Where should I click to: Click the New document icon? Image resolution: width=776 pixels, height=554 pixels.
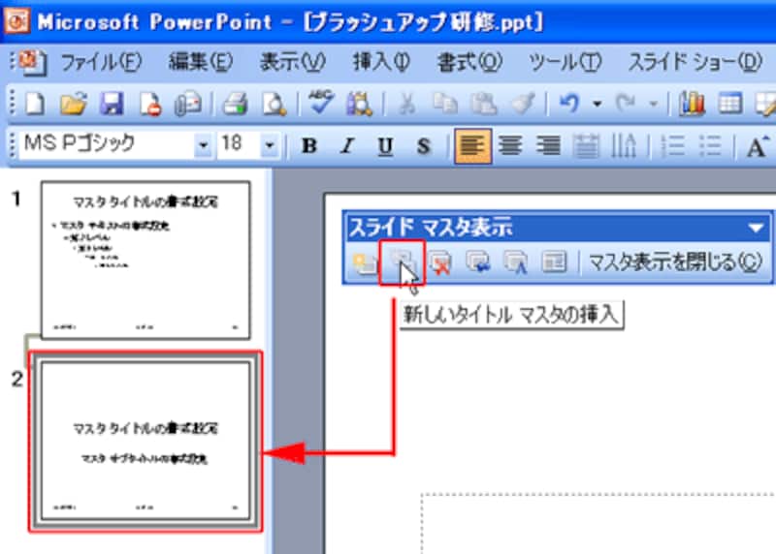(x=35, y=104)
